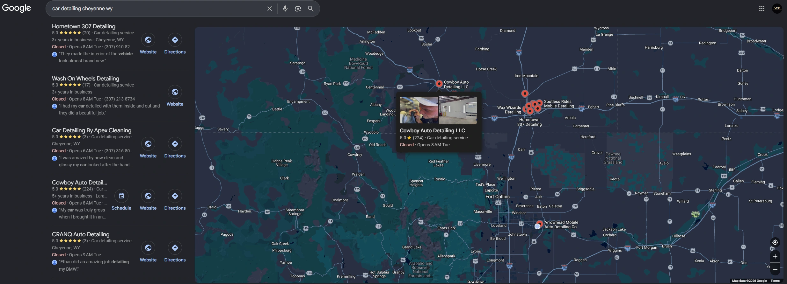Zoom out on the map
The width and height of the screenshot is (787, 284).
pyautogui.click(x=775, y=269)
